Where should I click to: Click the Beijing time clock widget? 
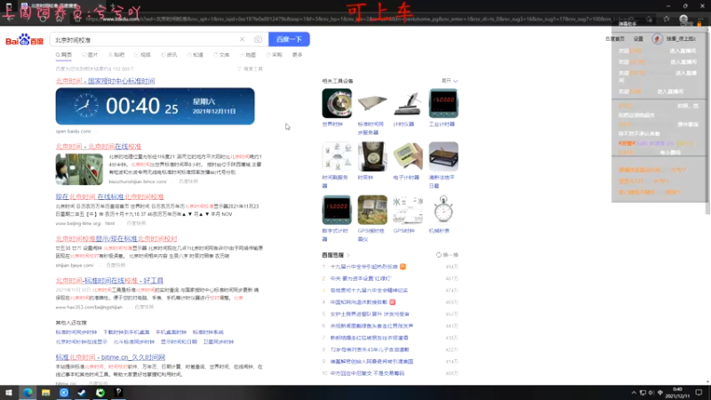coord(155,106)
